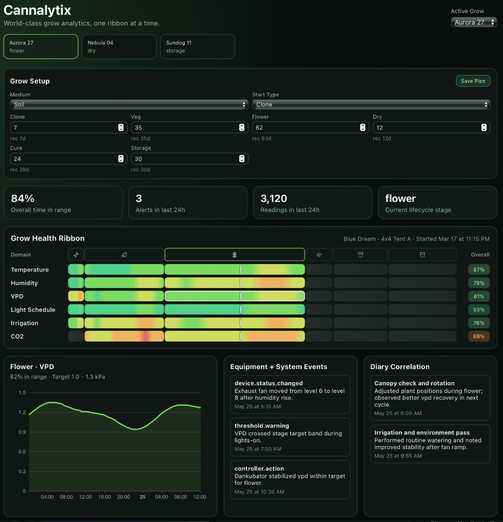Select the Irrigation veg-stage ribbon segment
Image resolution: width=503 pixels, height=522 pixels.
[124, 323]
